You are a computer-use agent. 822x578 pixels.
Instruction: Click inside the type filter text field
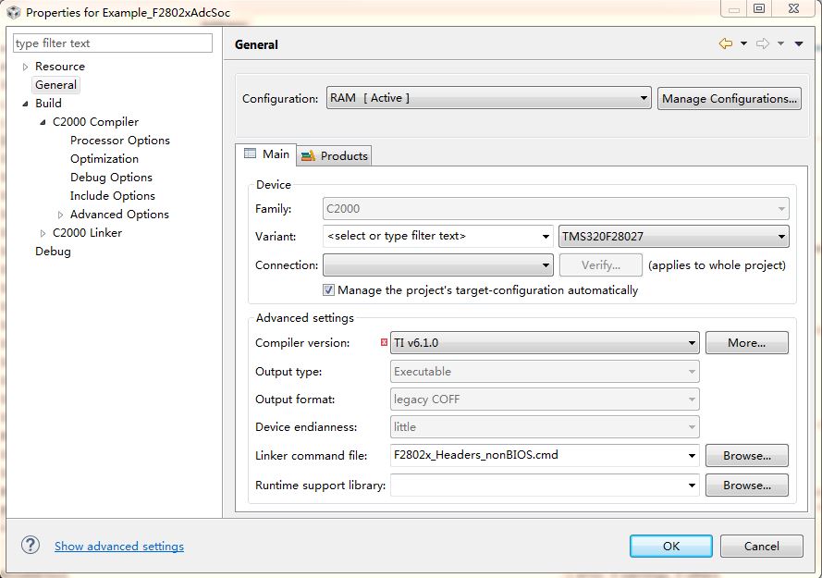pyautogui.click(x=111, y=43)
